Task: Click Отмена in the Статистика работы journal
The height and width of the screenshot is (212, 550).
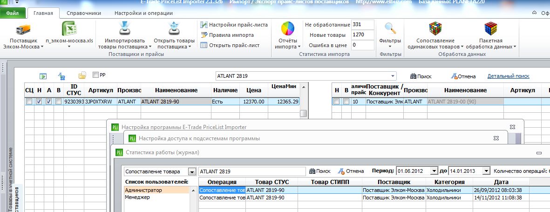Action: point(351,171)
